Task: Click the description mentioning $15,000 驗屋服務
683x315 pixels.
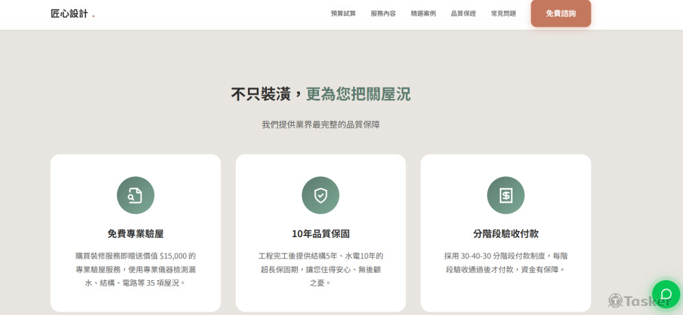Action: [135, 269]
